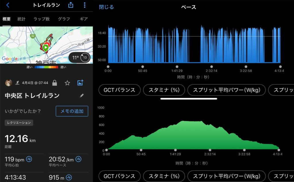
Task: Tap the average pace chart icon
Action: [78, 159]
